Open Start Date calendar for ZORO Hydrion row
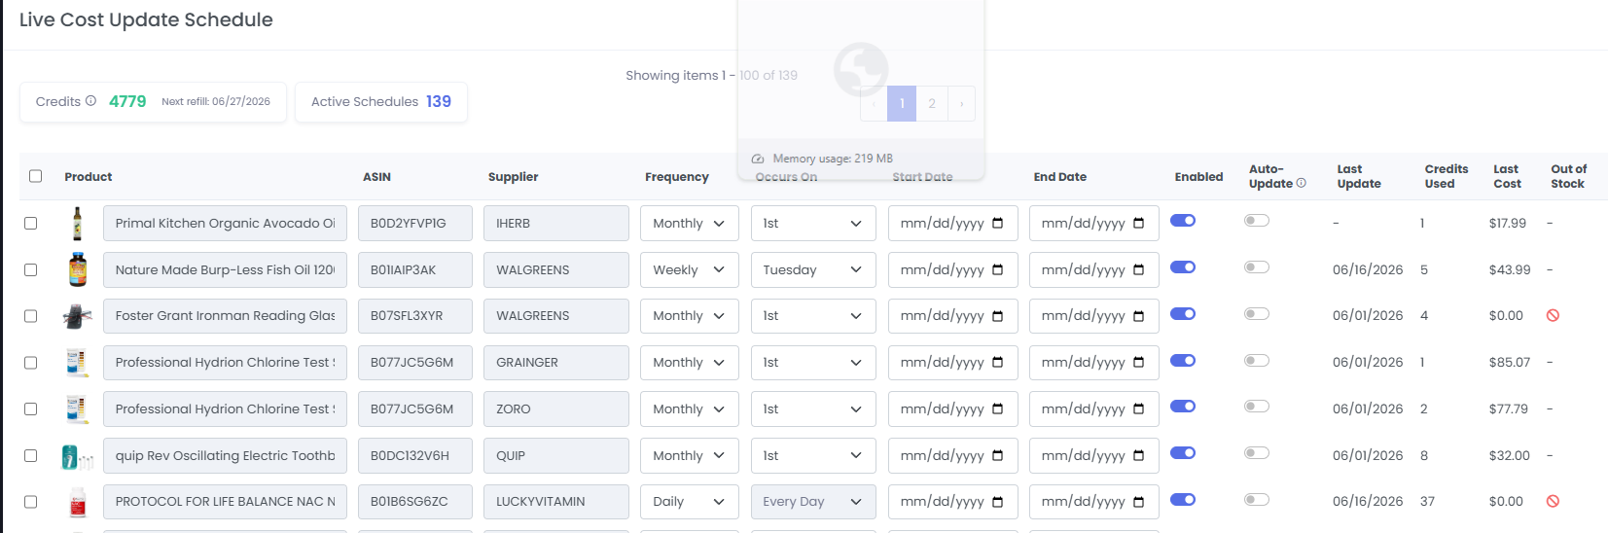This screenshot has height=533, width=1608. (x=997, y=409)
